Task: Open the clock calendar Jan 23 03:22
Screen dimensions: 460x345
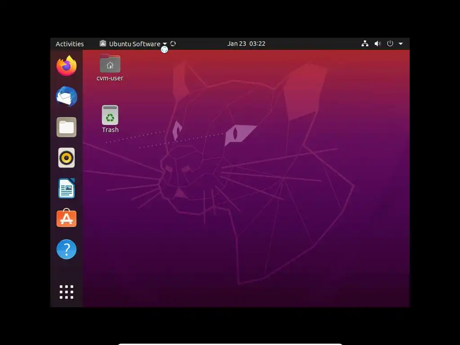Action: tap(246, 44)
